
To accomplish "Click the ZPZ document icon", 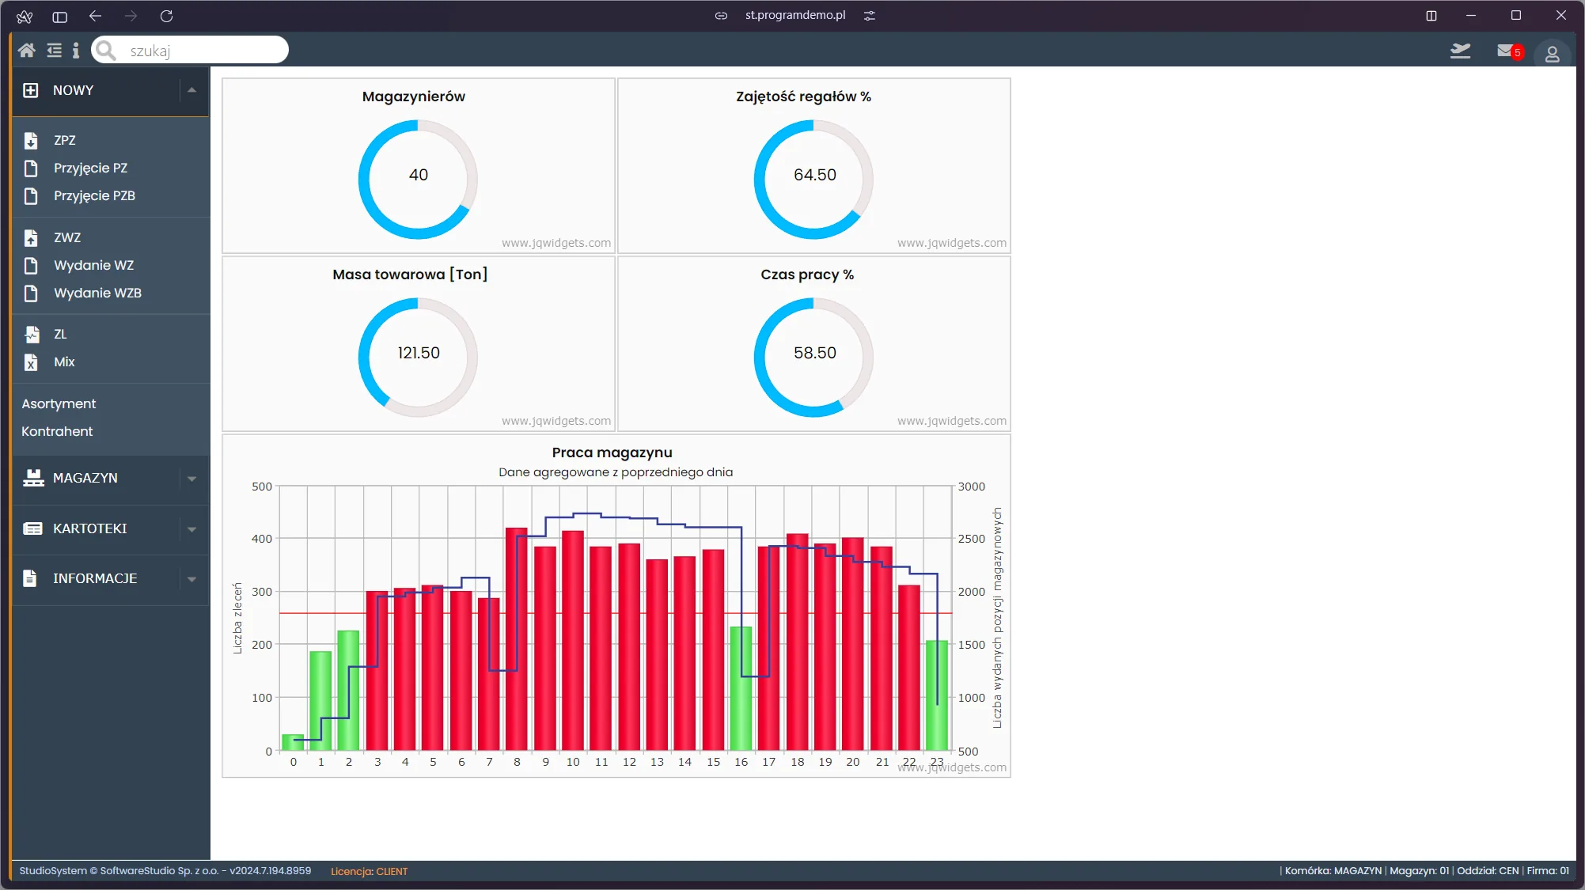I will point(31,140).
